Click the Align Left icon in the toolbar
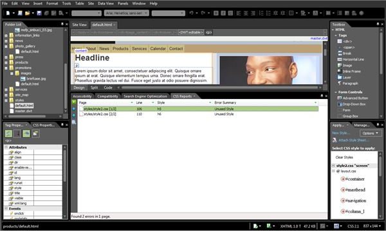 click(238, 13)
